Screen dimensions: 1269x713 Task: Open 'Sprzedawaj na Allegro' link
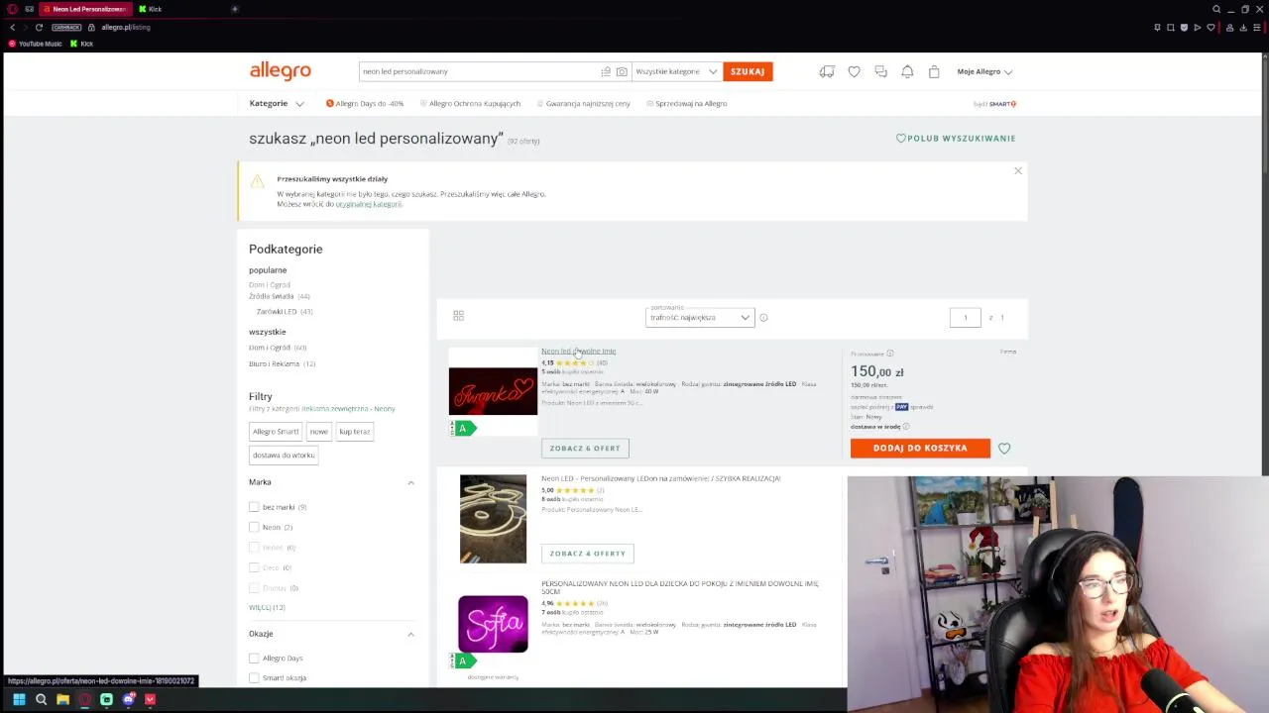(x=687, y=103)
